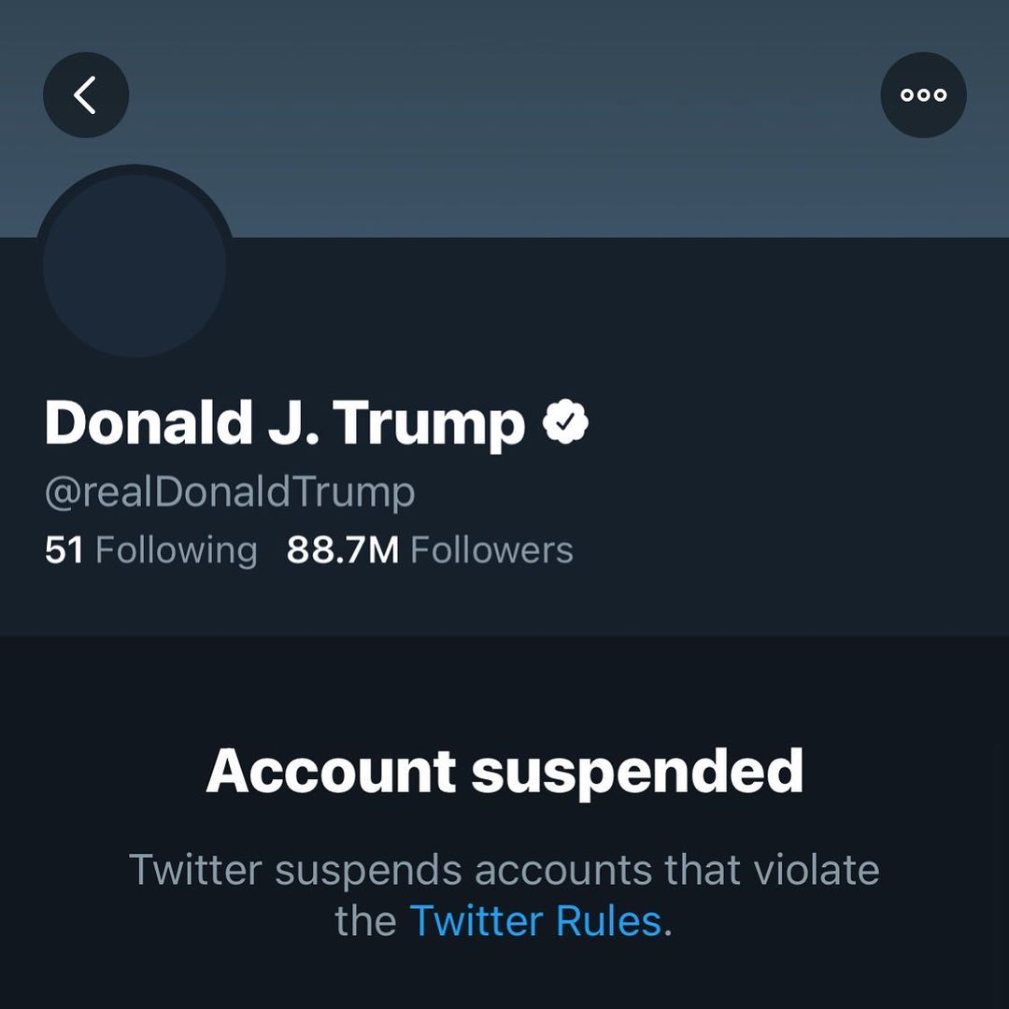Select the @realDonaldTrump handle
The height and width of the screenshot is (1009, 1009).
(x=230, y=491)
